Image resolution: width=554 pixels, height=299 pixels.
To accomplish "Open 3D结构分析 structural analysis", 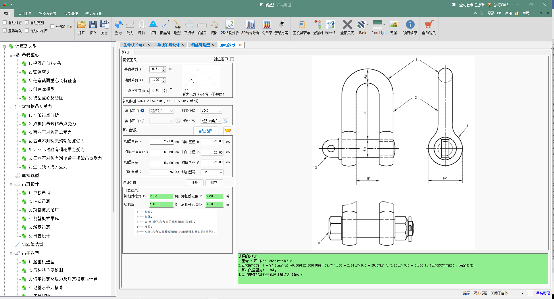I will pyautogui.click(x=250, y=28).
